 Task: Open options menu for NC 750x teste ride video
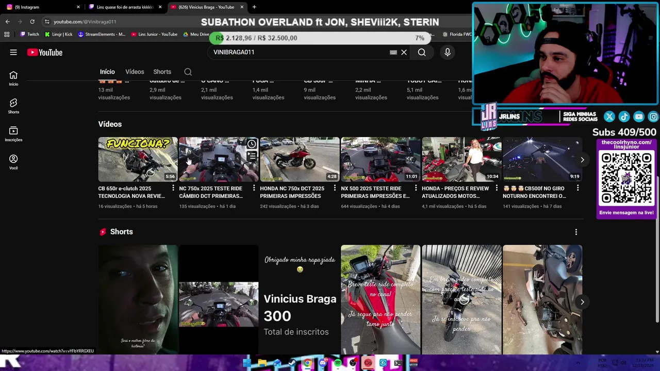pos(254,188)
